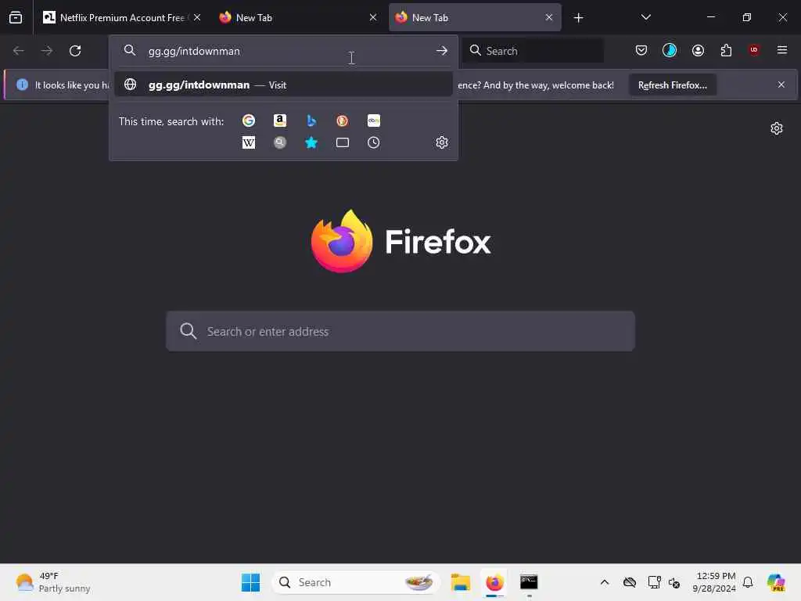The height and width of the screenshot is (601, 801).
Task: Open the uBlock Origin extension
Action: [754, 50]
